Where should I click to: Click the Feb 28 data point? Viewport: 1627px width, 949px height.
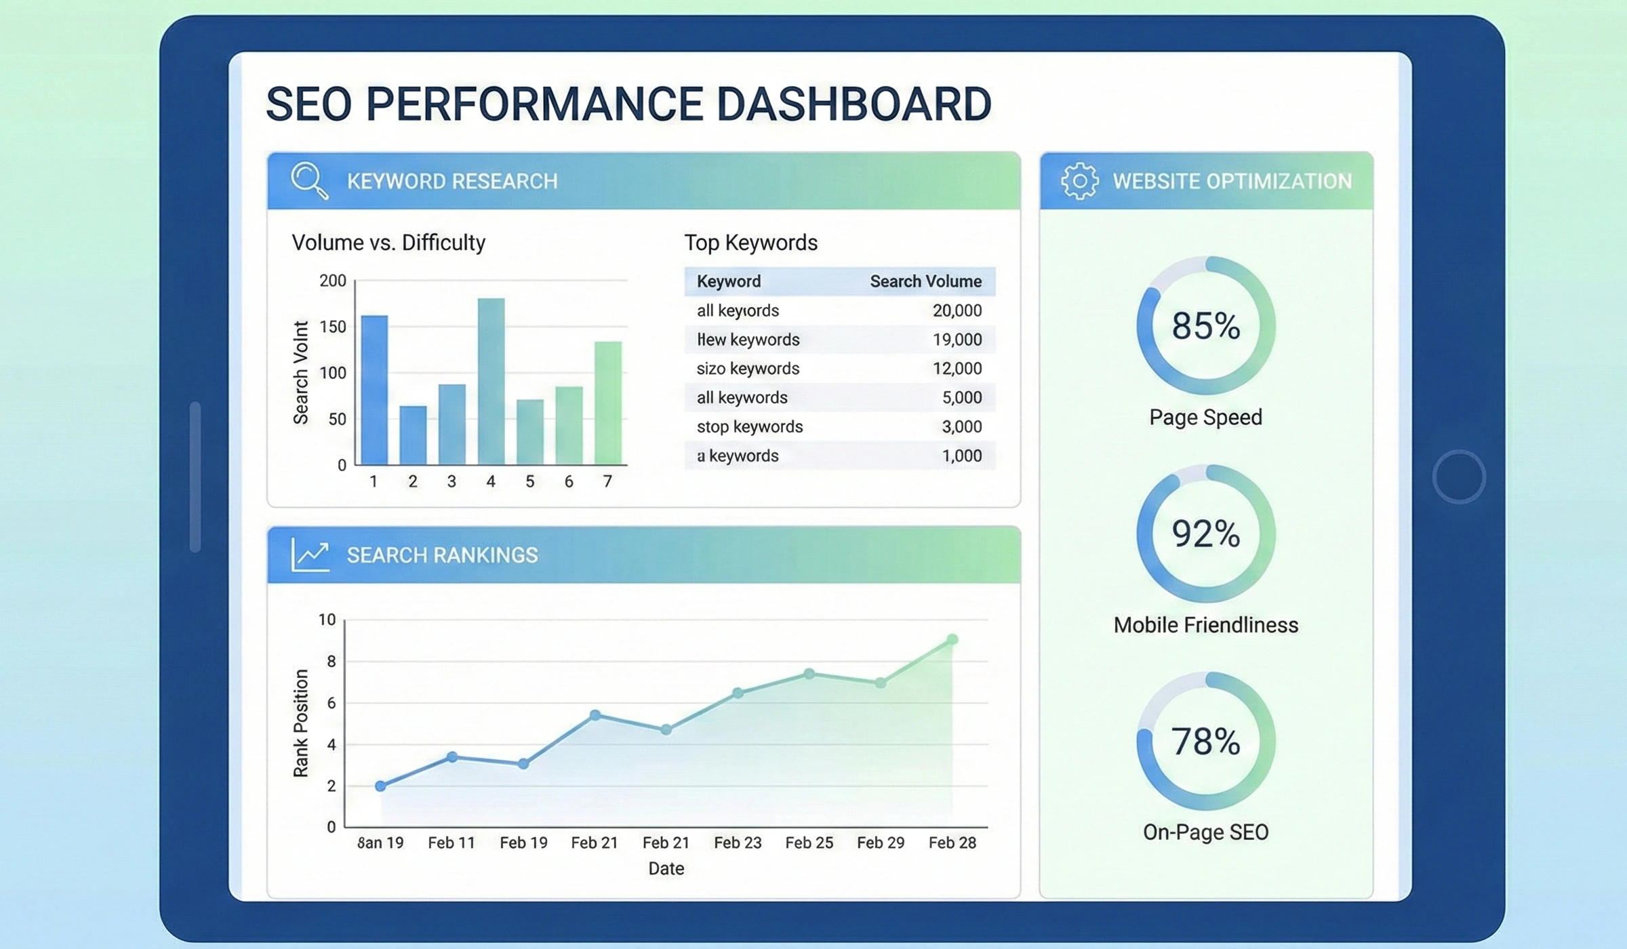952,639
